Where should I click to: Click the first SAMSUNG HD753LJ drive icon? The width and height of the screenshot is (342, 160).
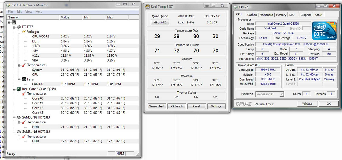(19, 117)
